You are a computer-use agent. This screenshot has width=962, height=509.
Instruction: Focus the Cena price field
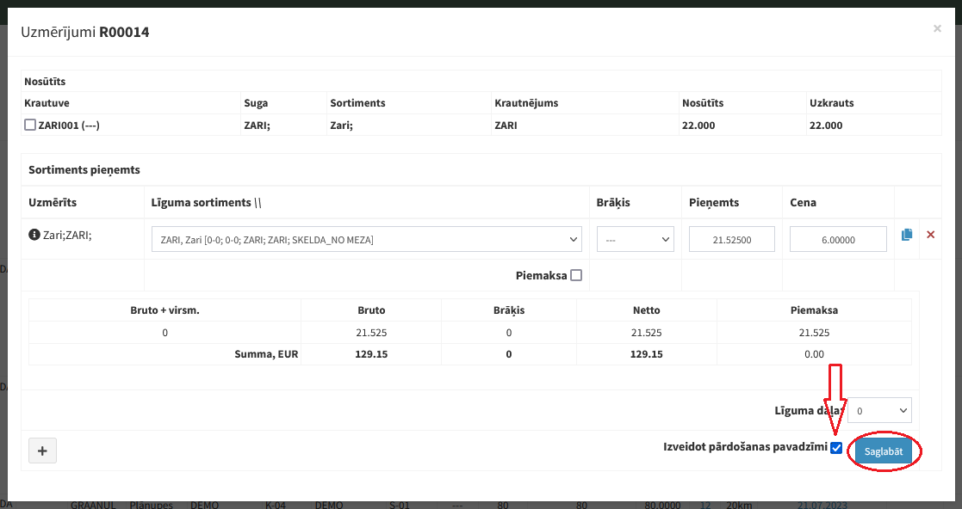point(837,239)
